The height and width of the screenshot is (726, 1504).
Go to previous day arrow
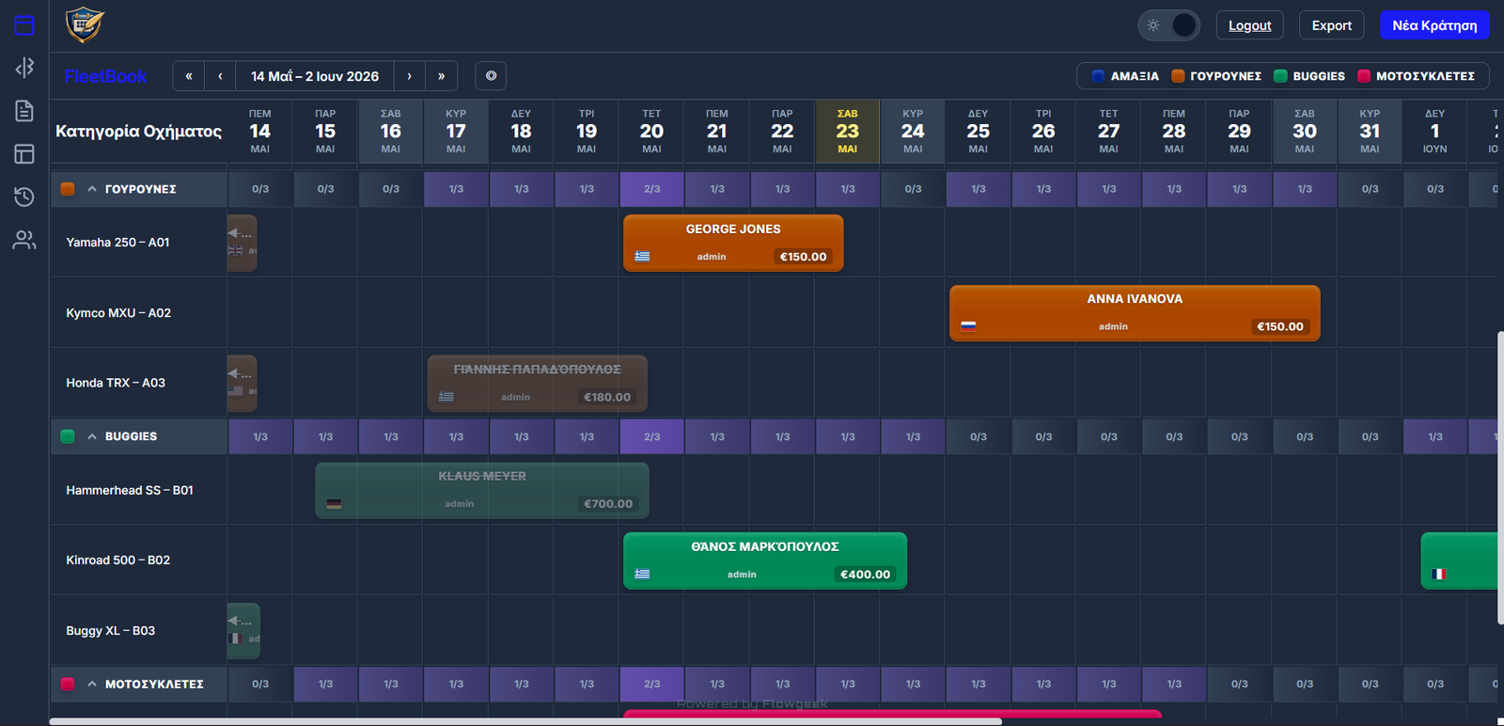[220, 76]
